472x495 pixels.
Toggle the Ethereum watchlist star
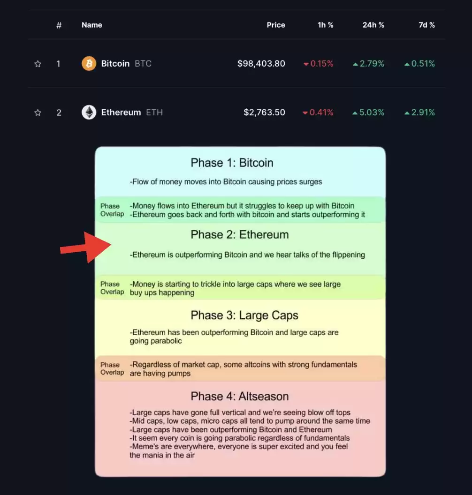(38, 112)
